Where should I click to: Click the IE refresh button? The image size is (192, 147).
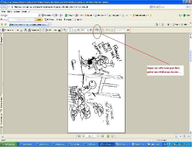click(x=154, y=7)
